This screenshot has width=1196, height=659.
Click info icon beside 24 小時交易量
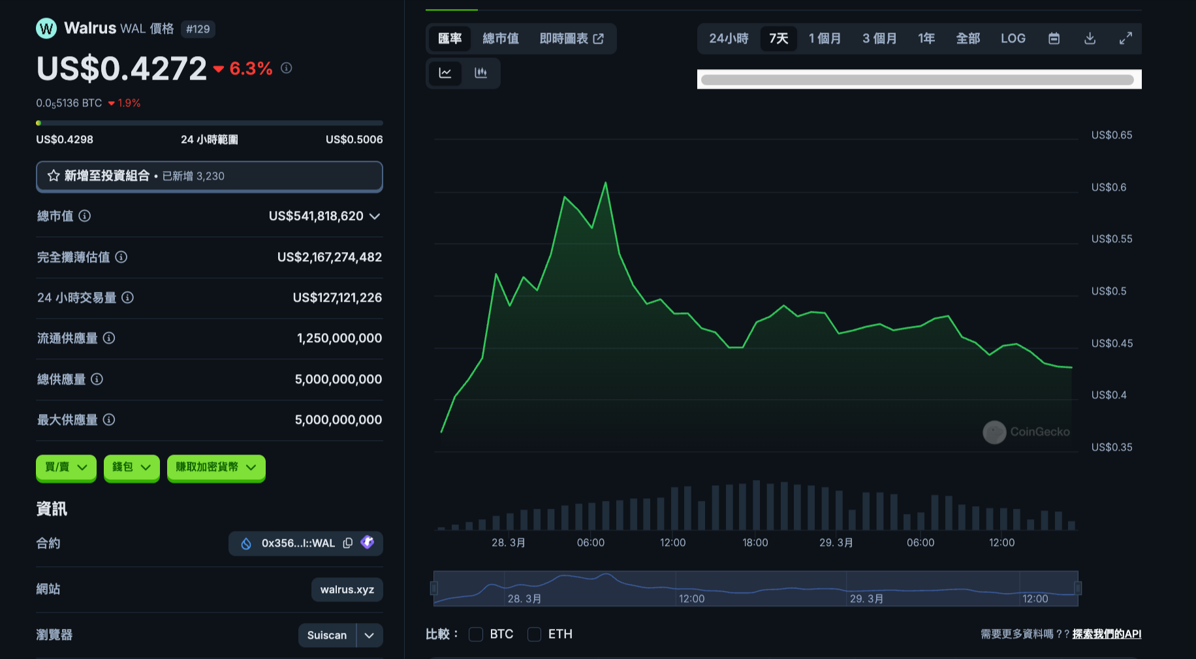128,298
